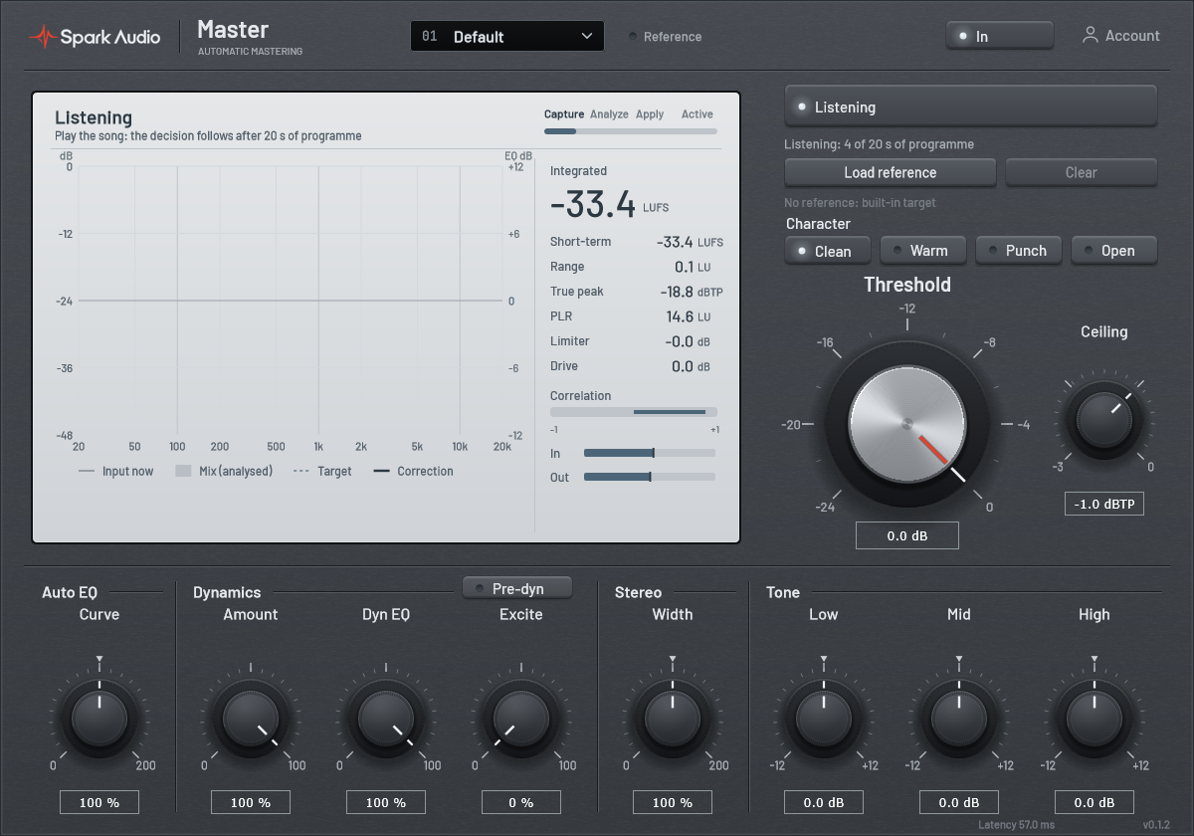1194x836 pixels.
Task: Click the Curve knob default marker triangle
Action: pyautogui.click(x=99, y=660)
